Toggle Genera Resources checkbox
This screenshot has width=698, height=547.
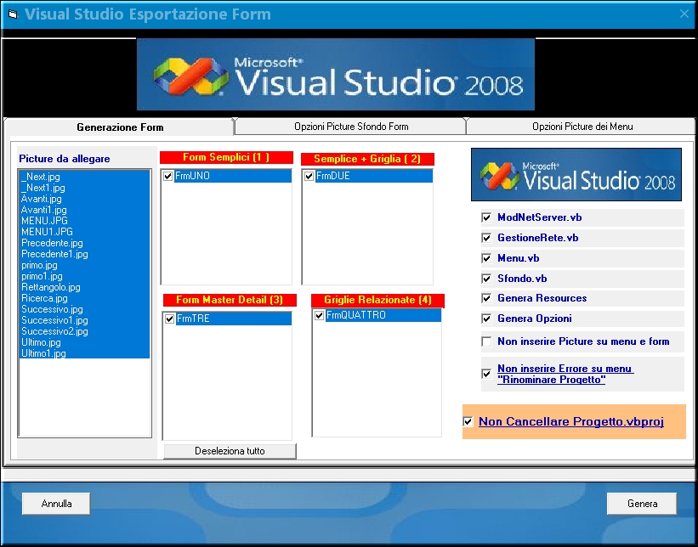click(x=486, y=298)
